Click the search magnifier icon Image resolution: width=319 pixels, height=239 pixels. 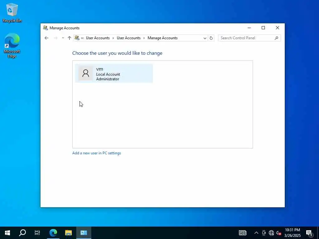point(276,38)
